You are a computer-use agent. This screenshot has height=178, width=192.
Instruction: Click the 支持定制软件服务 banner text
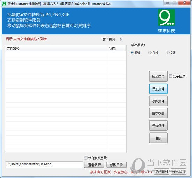pos(24,20)
